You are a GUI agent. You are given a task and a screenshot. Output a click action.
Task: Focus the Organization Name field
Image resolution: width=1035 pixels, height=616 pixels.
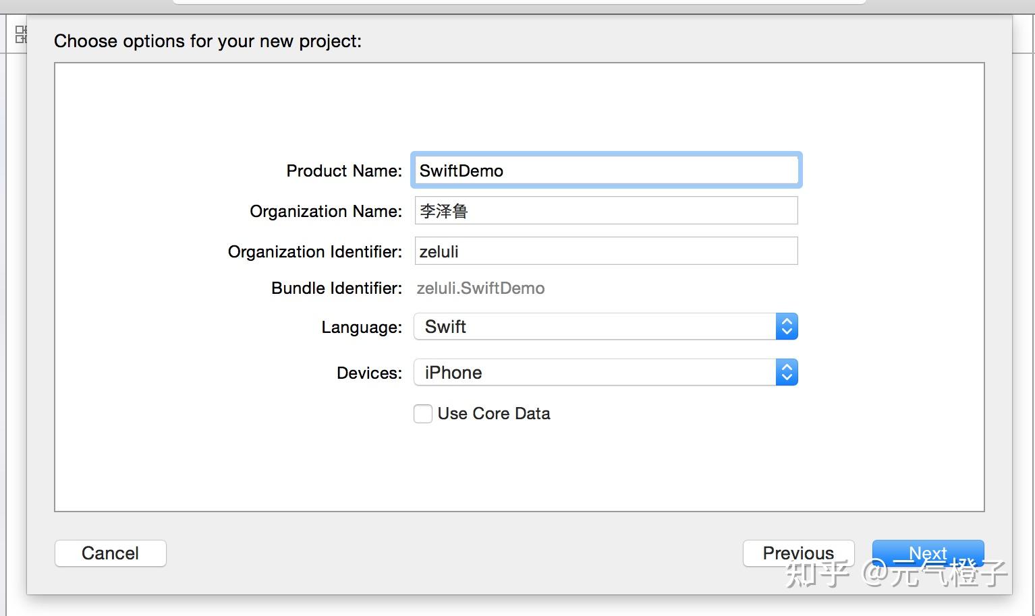click(606, 211)
